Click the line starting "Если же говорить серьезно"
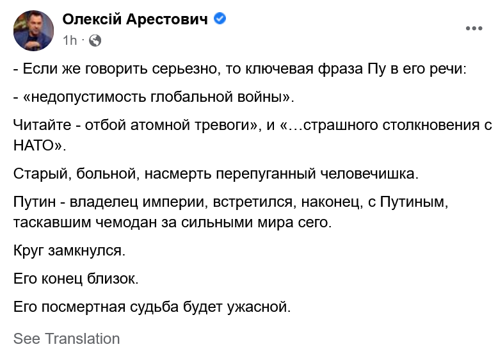The image size is (498, 356). (240, 69)
